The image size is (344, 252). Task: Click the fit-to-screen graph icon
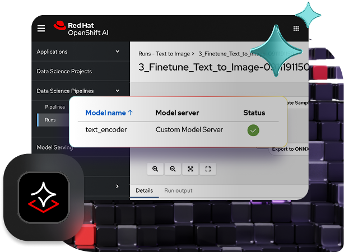point(190,169)
